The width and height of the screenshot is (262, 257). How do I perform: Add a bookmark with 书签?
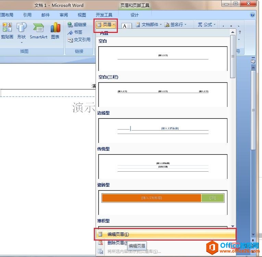pyautogui.click(x=75, y=32)
